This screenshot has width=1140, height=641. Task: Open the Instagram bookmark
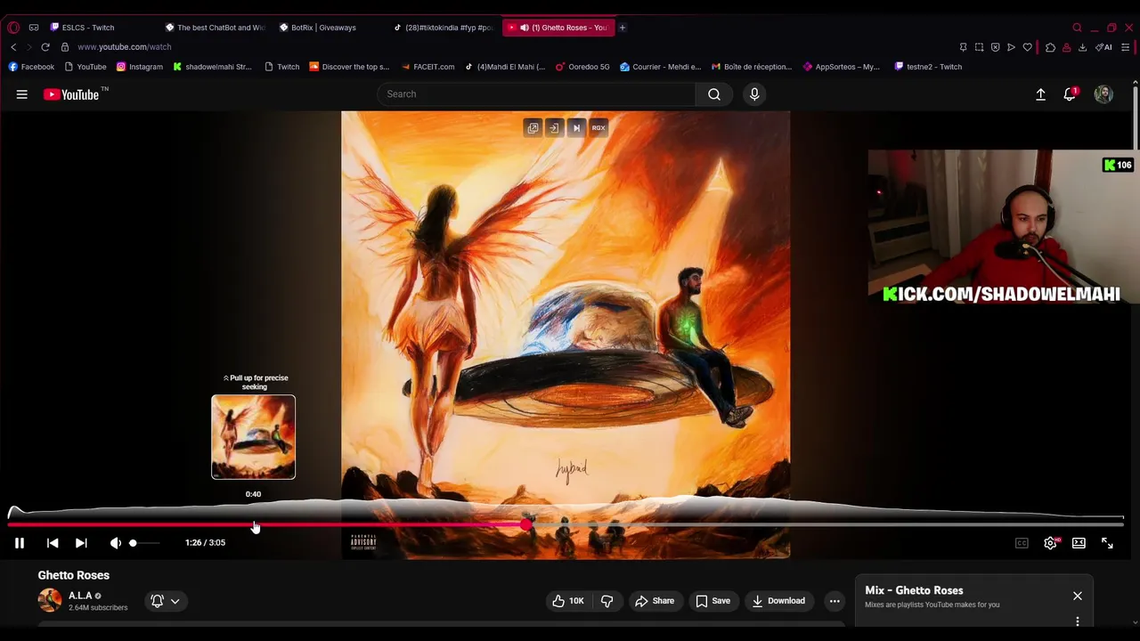(x=140, y=67)
